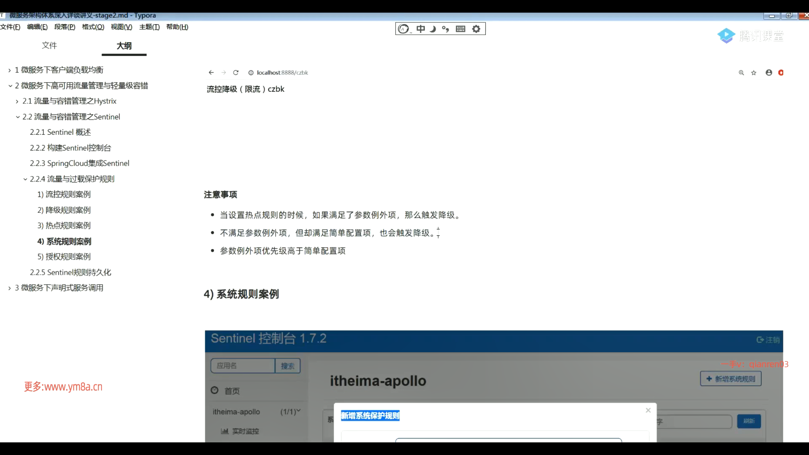Expand chapter 1 微服务下客户端负载均衡
The height and width of the screenshot is (455, 809).
pyautogui.click(x=10, y=70)
